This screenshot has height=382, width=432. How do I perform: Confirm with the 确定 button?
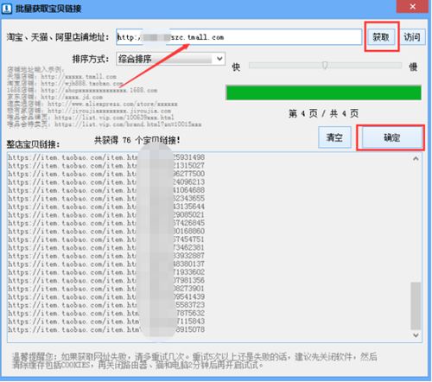pos(391,137)
